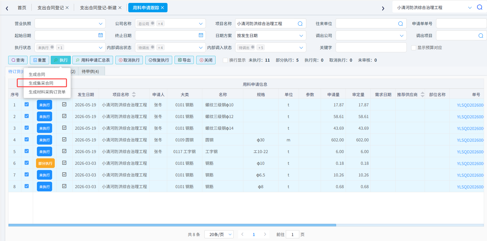Open calendar picker for 终止日期

pos(201,35)
